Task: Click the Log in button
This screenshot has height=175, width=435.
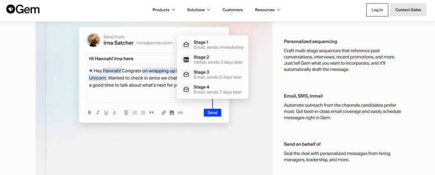Action: tap(377, 10)
